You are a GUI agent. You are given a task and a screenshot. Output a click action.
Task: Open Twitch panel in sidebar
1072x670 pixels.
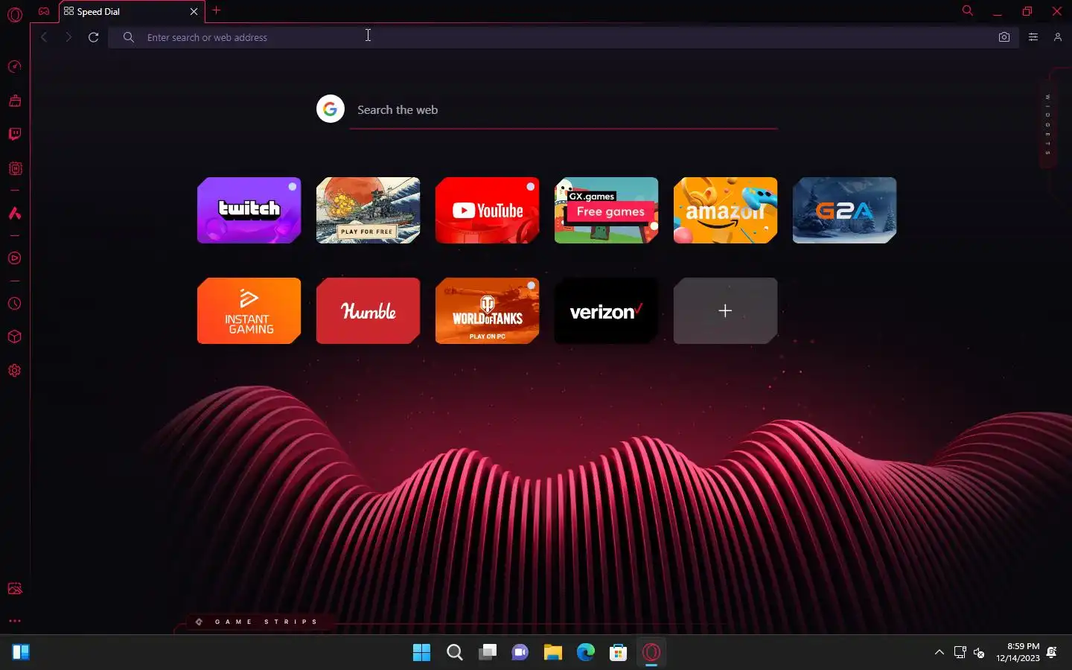coord(14,134)
